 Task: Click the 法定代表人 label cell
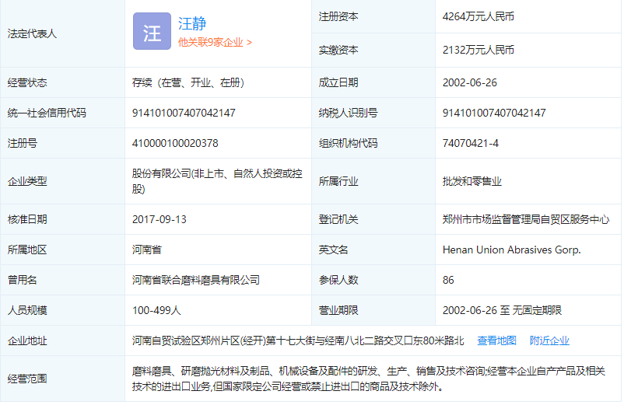[62, 33]
